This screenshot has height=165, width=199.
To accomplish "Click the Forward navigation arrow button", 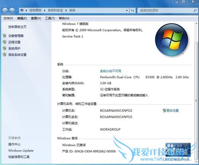I will click(x=12, y=10).
